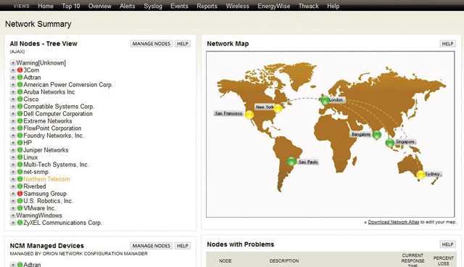
Task: Expand the Warning[Unknown] tree node
Action: (13, 62)
